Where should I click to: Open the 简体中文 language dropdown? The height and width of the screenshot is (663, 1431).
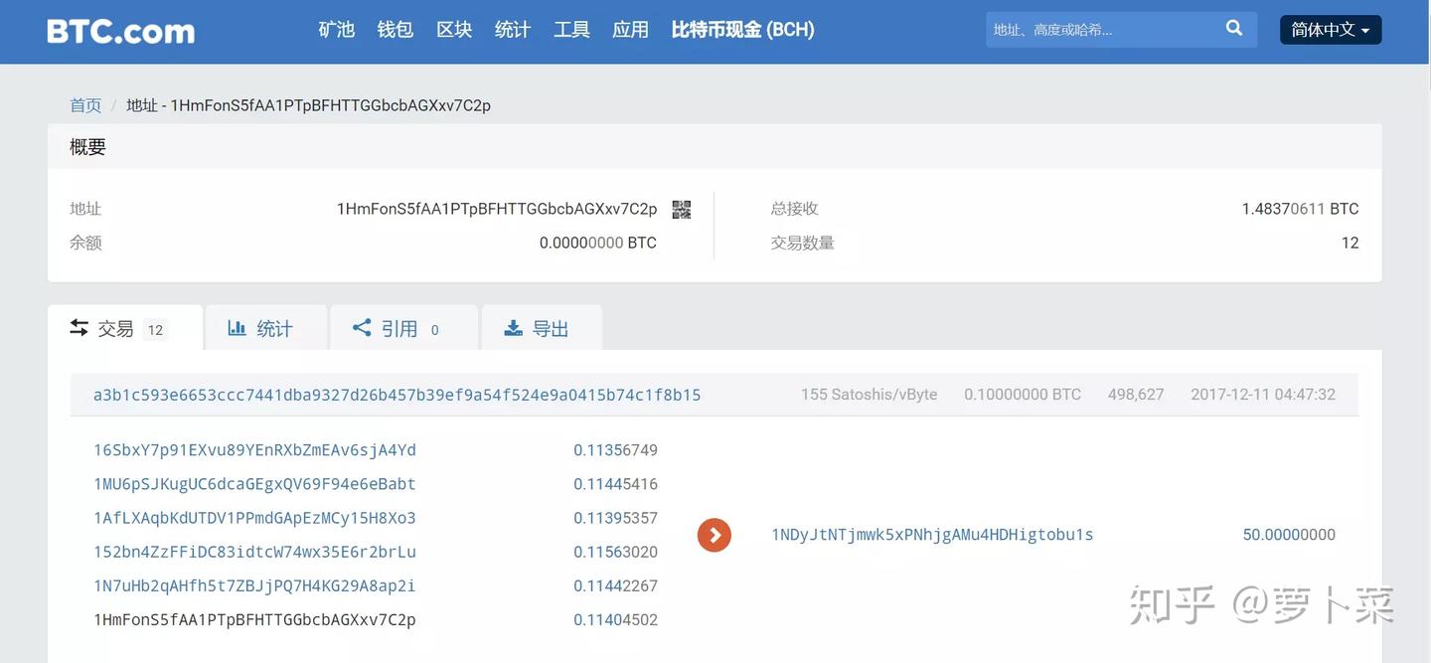tap(1329, 28)
